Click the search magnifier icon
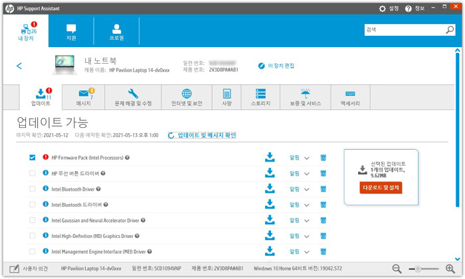Viewport: 465px width, 279px height. click(x=450, y=30)
